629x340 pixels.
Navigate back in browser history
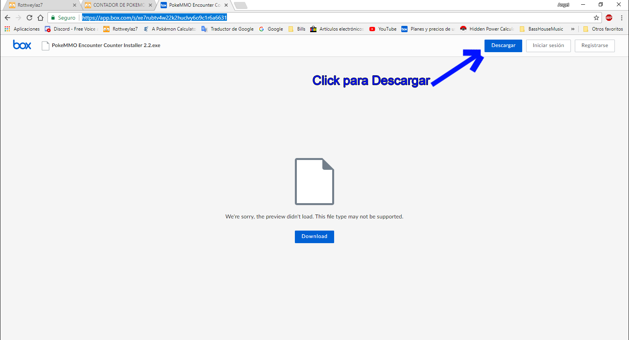pos(7,18)
